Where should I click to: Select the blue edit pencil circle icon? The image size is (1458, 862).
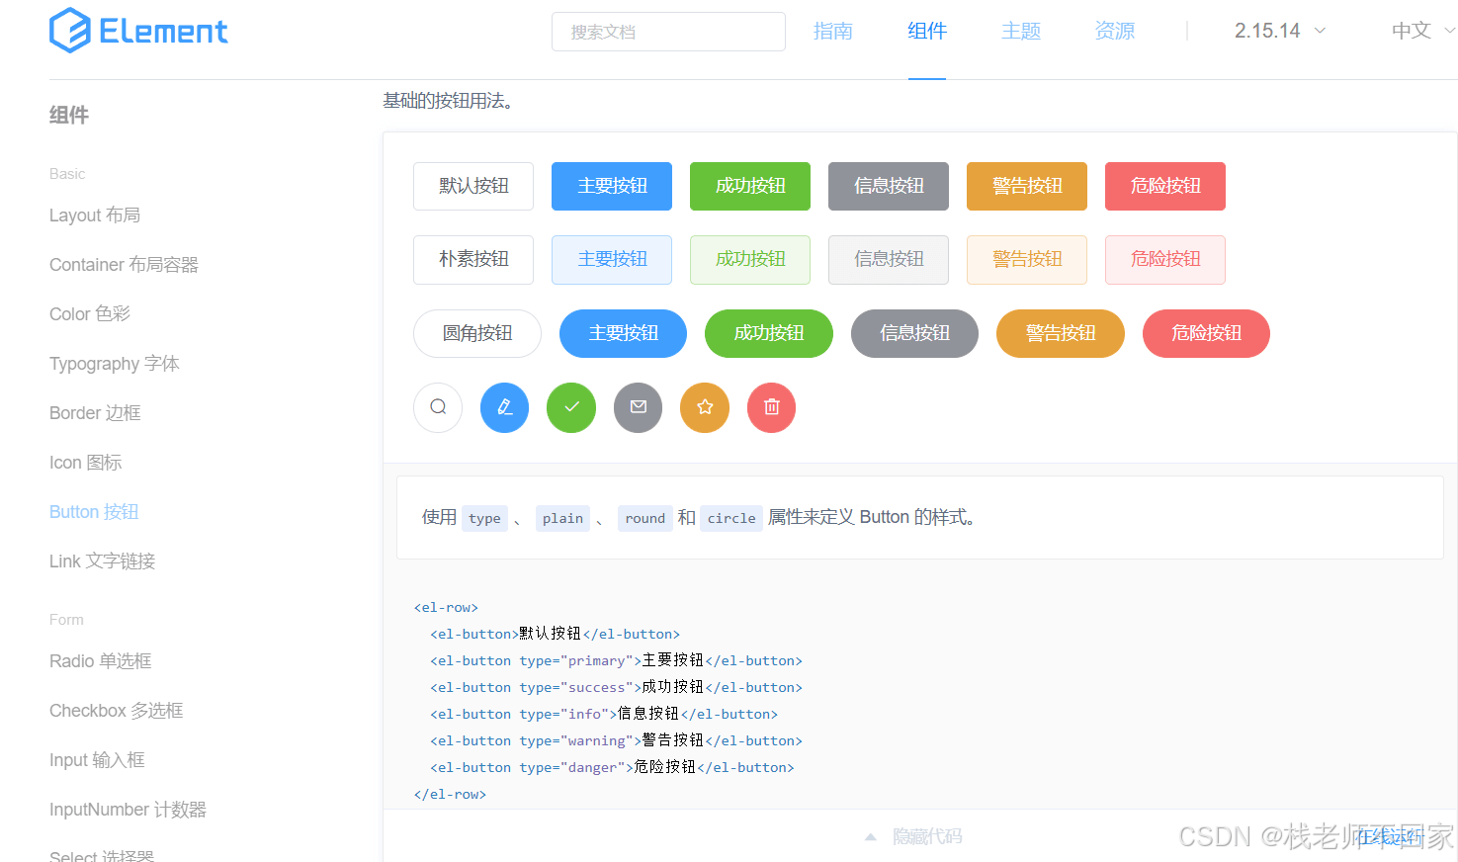point(504,407)
